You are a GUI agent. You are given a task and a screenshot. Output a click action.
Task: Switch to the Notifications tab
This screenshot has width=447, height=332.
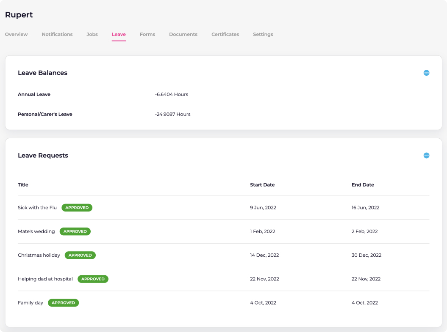tap(57, 34)
